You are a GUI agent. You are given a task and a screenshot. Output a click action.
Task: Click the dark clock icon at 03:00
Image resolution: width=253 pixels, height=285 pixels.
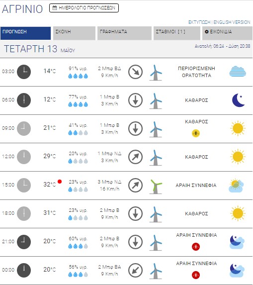[x=24, y=72]
